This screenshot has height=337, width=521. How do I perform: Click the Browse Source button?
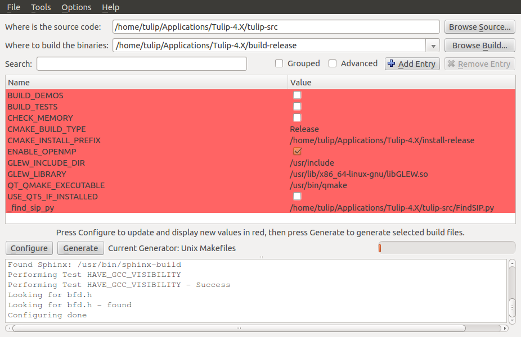pyautogui.click(x=480, y=27)
